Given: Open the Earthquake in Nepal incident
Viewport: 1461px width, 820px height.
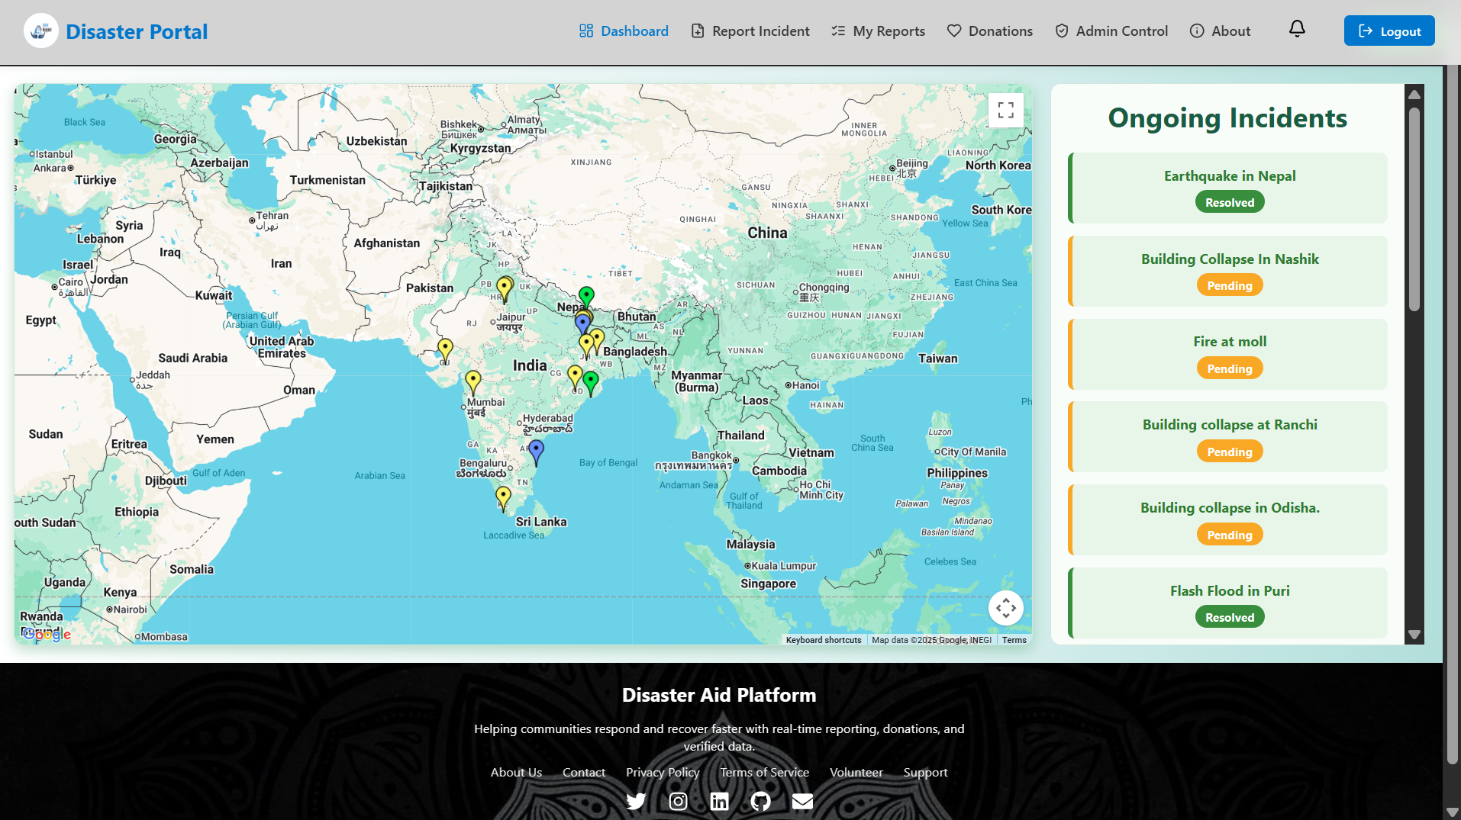Looking at the screenshot, I should click(1229, 188).
